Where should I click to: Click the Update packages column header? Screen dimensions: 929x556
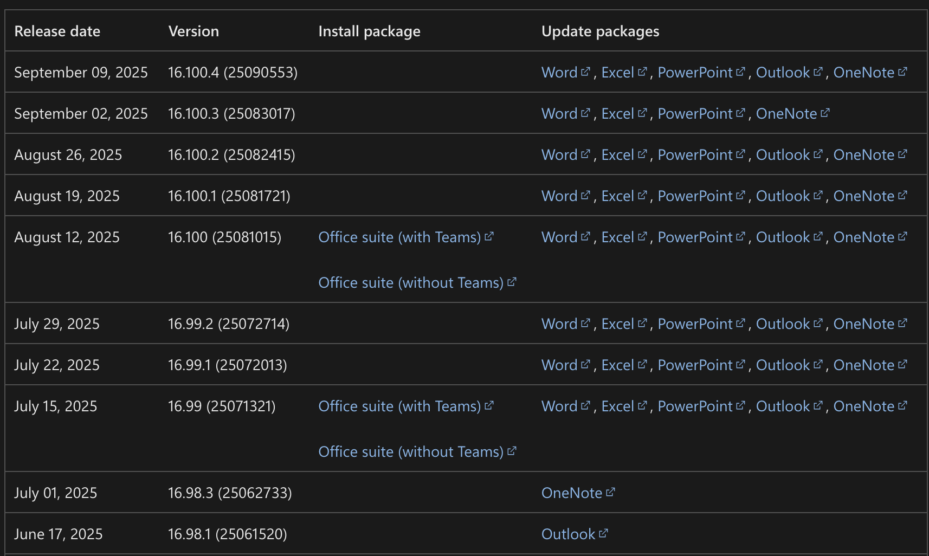600,31
